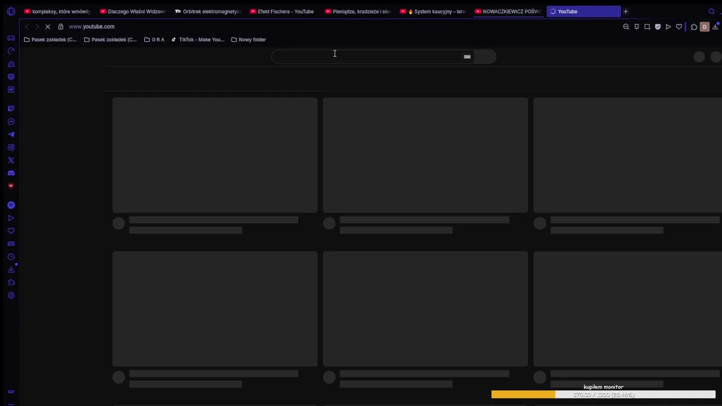The image size is (722, 406).
Task: Open Instagram in the sidebar
Action: [x=11, y=147]
